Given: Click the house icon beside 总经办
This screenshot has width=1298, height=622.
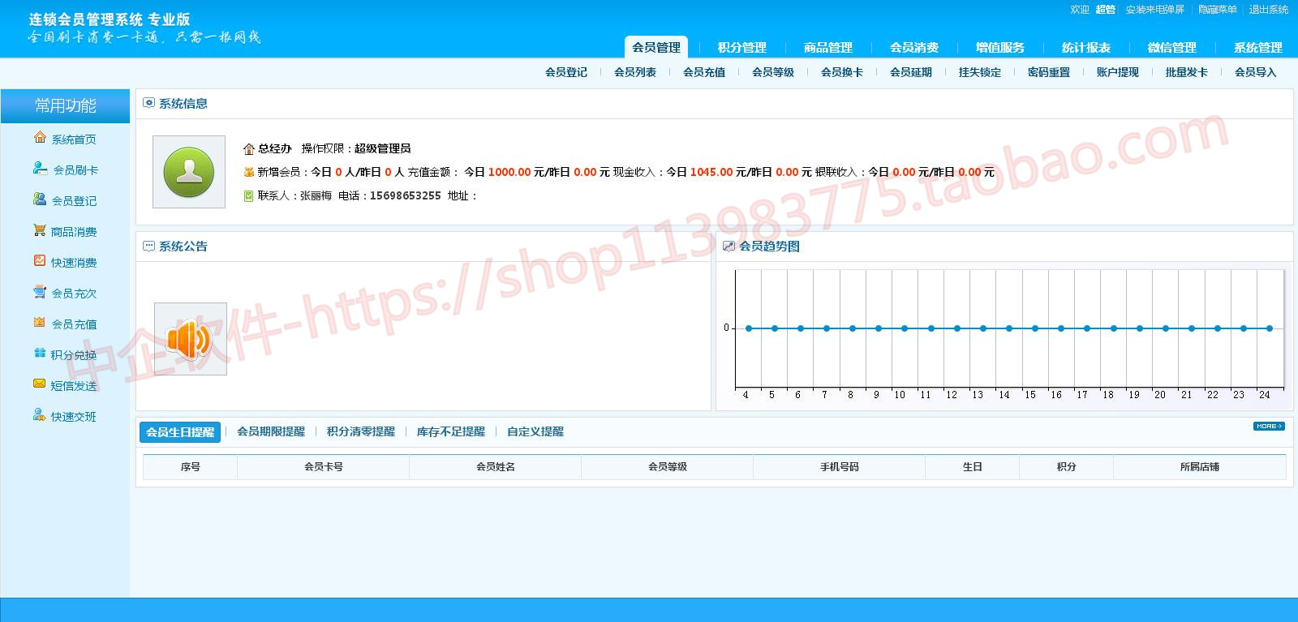Looking at the screenshot, I should 249,149.
